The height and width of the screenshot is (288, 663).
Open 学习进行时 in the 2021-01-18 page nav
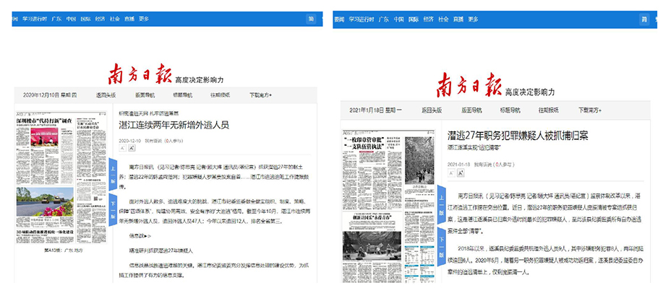(x=362, y=19)
